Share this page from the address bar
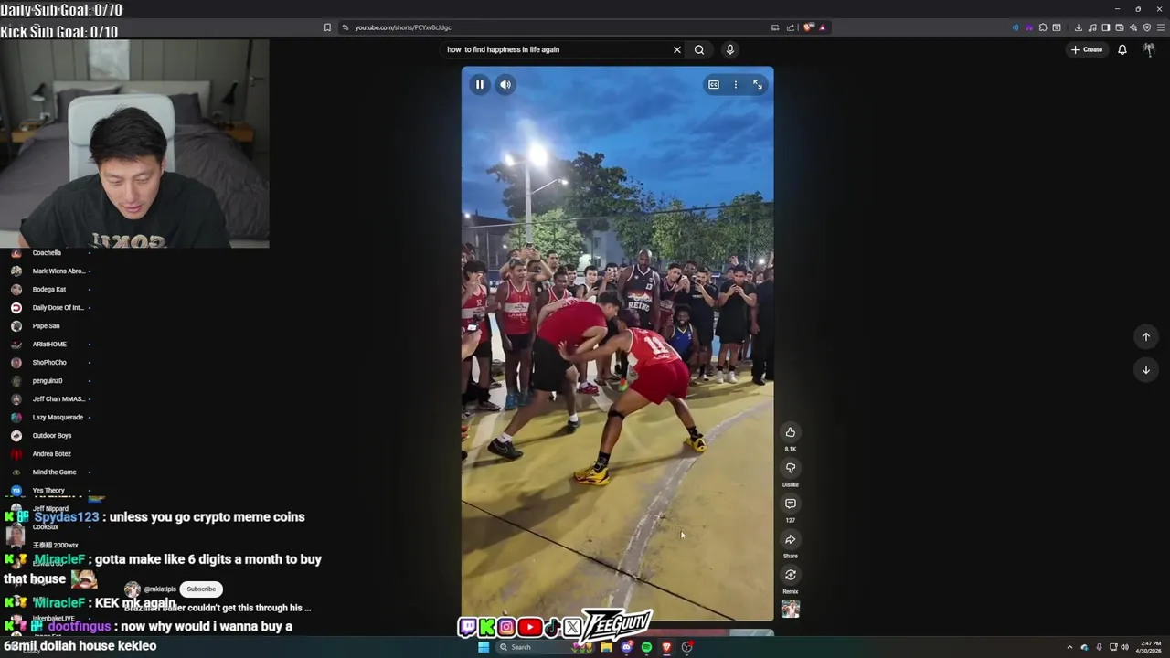 coord(791,27)
